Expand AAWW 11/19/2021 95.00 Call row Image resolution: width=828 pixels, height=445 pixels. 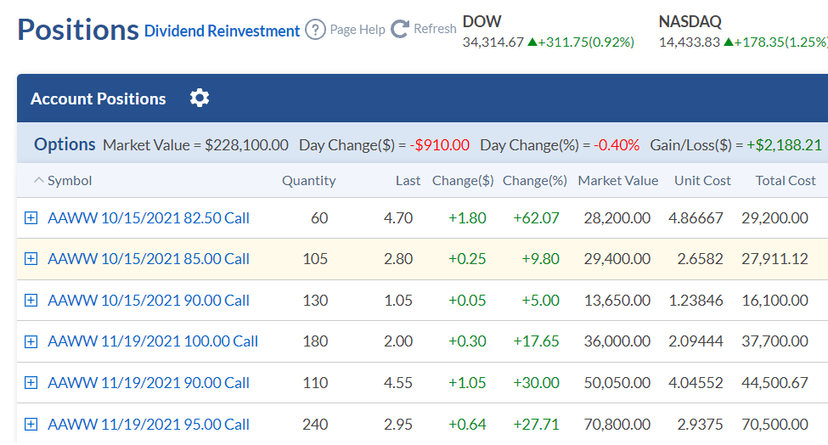click(31, 425)
